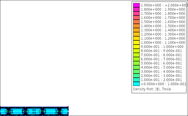188x116 pixels.
Task: Pick the swatch beside 8.000e-001 : 9.000e-001
Action: pyautogui.click(x=136, y=51)
